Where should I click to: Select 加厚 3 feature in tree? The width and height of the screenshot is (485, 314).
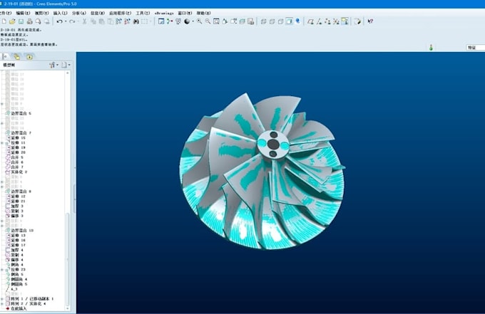coord(14,206)
